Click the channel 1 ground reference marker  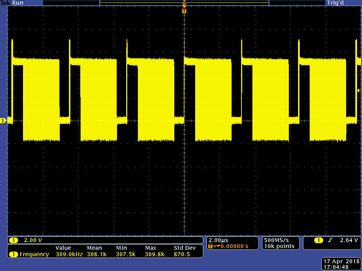coord(3,121)
